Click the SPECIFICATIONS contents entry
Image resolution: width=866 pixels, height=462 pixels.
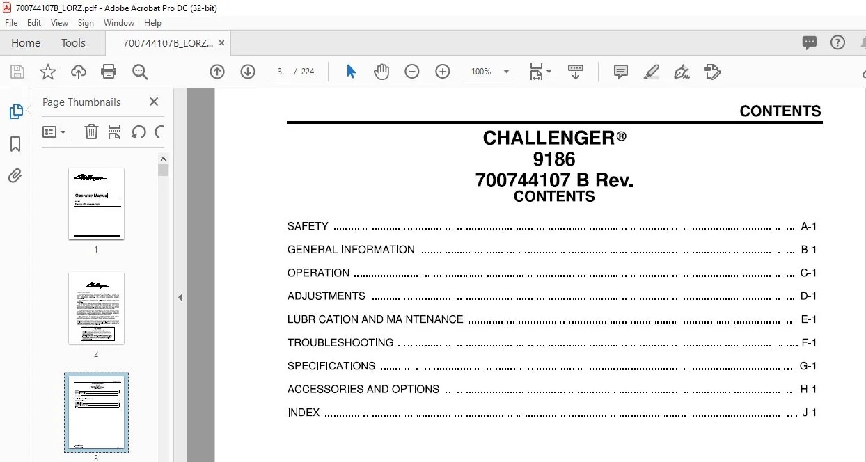[x=551, y=366]
